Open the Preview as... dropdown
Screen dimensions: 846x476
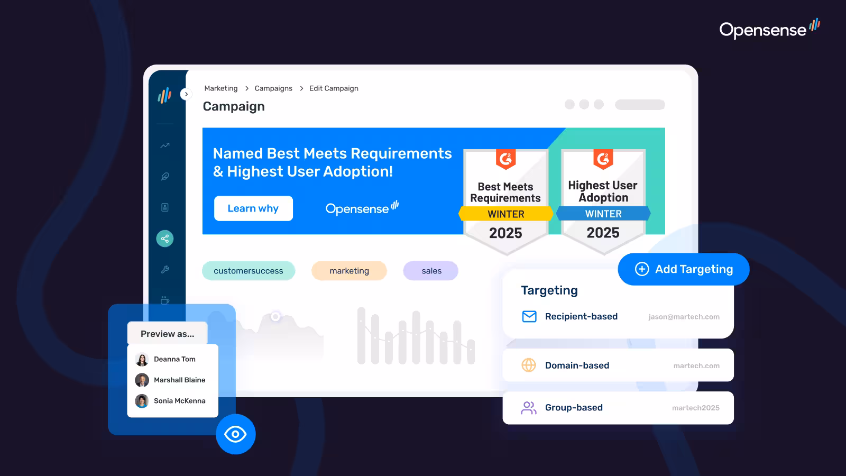click(168, 334)
